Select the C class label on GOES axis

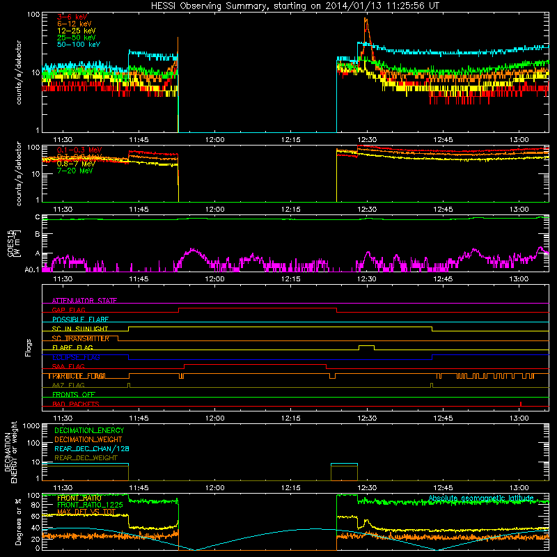[x=38, y=217]
